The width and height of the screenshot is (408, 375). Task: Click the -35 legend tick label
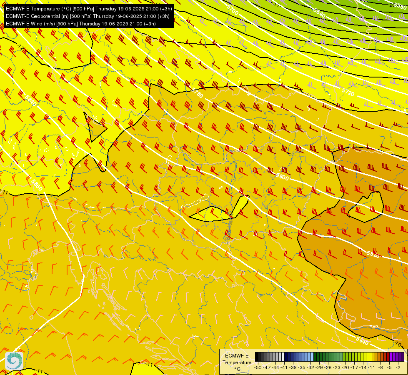tap(301, 367)
